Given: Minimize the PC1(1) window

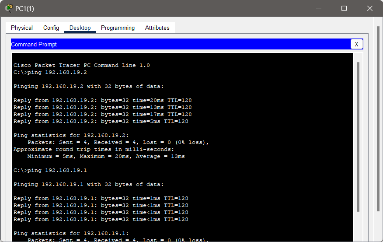Looking at the screenshot, I should (319, 8).
